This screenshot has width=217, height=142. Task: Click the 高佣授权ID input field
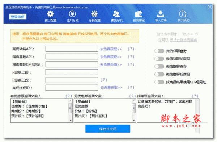pyautogui.click(x=72, y=88)
